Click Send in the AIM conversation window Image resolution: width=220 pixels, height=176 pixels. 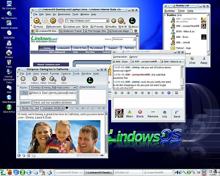(177, 114)
